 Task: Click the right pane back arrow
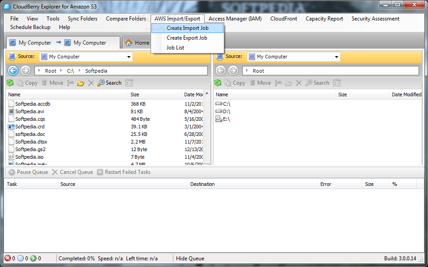(x=221, y=71)
